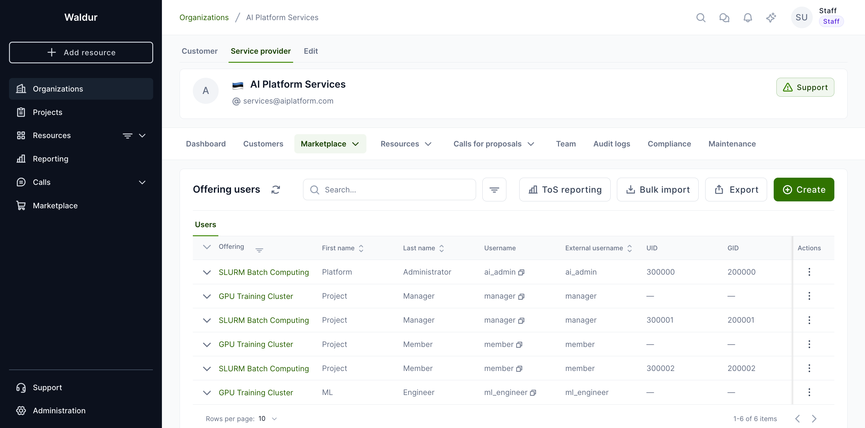
Task: Open Marketplace in the sidebar
Action: click(81, 205)
